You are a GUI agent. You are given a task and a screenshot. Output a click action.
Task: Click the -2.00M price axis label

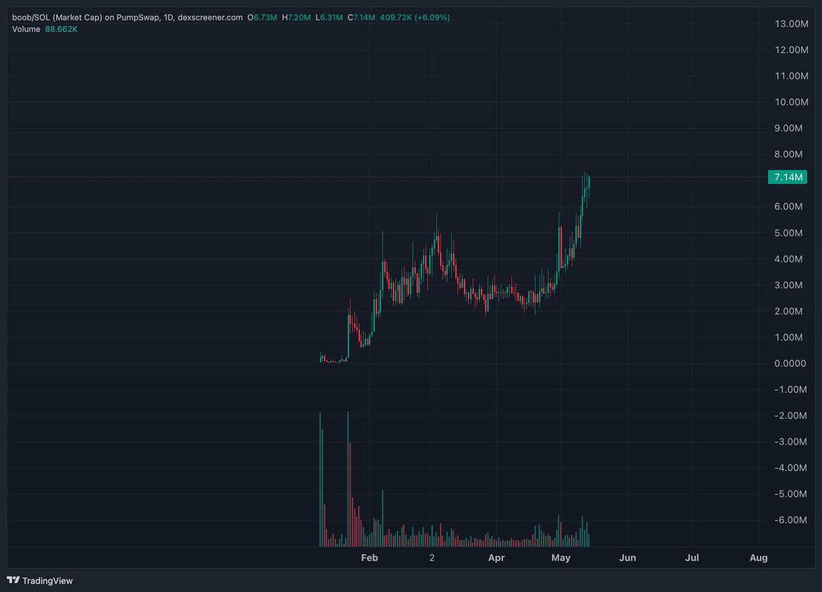click(790, 415)
